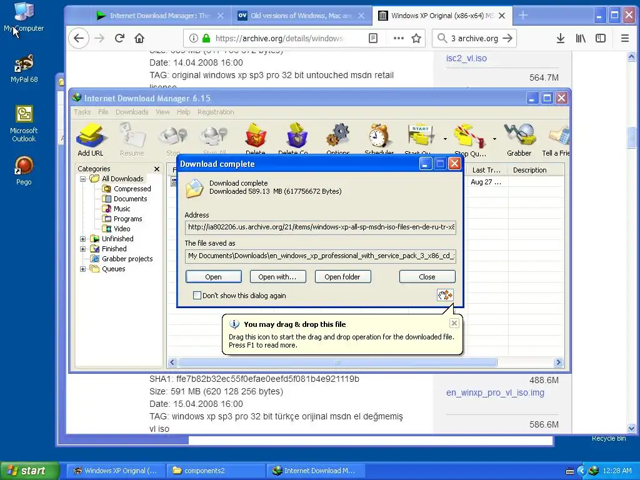The width and height of the screenshot is (640, 480).
Task: Open page actions three-dots menu
Action: (x=398, y=38)
